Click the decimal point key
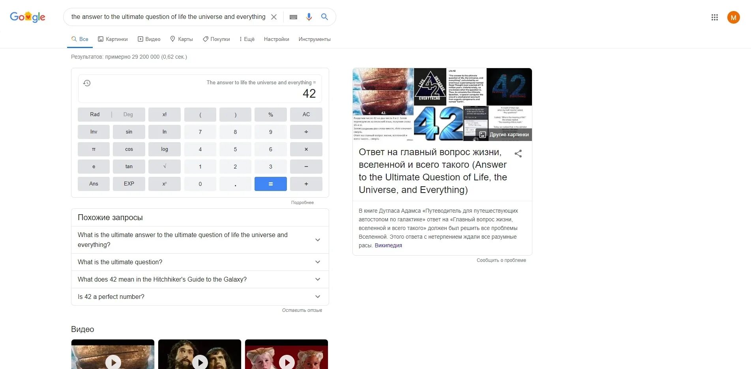 click(x=235, y=184)
